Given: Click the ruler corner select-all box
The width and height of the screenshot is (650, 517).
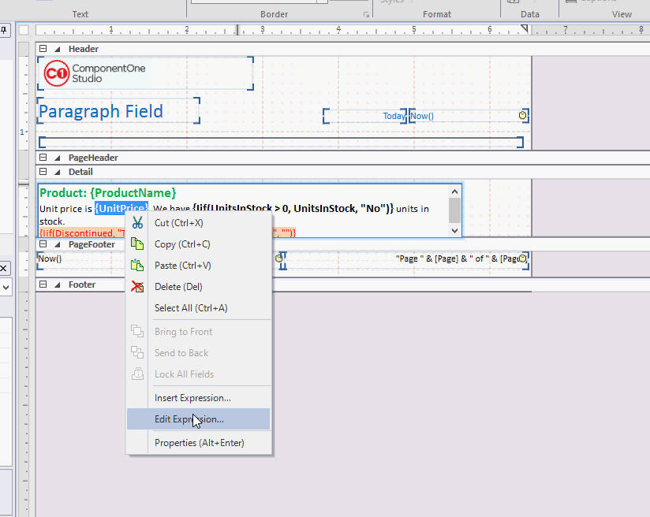Looking at the screenshot, I should 24,30.
